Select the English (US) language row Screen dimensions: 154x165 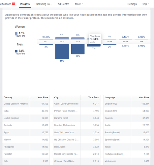(x=127, y=104)
